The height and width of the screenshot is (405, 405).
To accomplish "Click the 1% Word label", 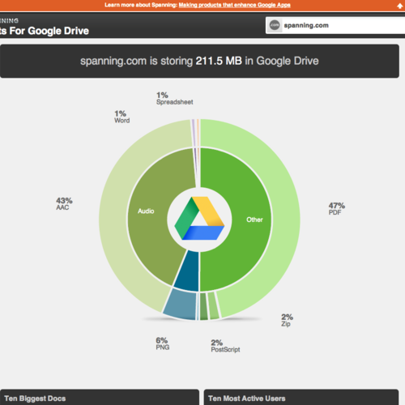I will (122, 117).
